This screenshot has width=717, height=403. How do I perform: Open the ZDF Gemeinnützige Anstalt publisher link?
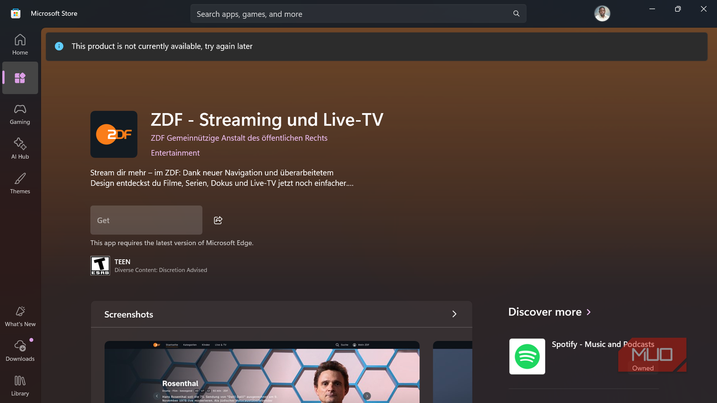coord(239,138)
